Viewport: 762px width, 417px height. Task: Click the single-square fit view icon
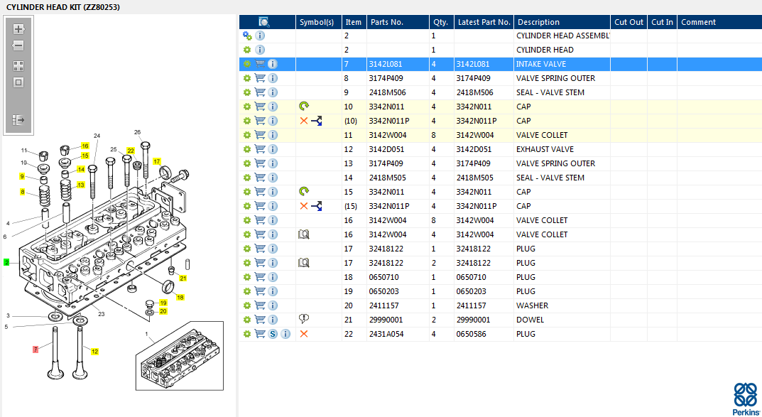18,82
